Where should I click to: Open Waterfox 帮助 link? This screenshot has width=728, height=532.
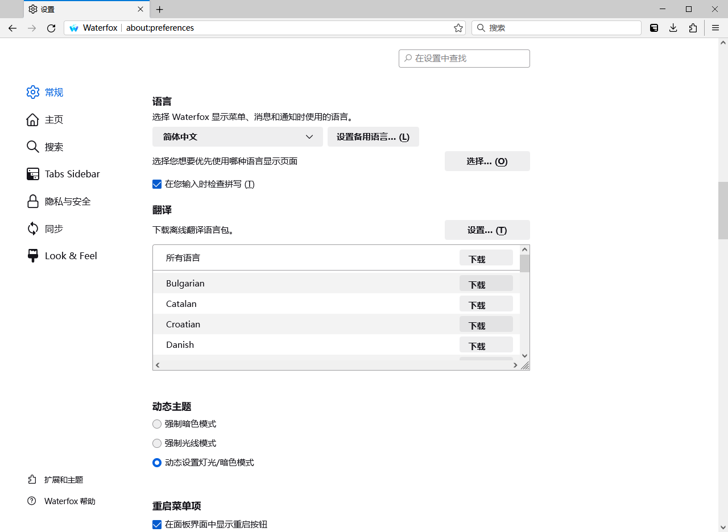[70, 501]
